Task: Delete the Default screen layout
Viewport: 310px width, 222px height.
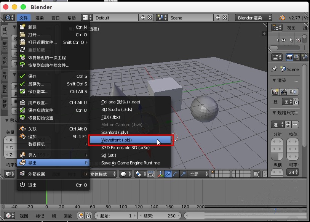Action: tap(150, 18)
